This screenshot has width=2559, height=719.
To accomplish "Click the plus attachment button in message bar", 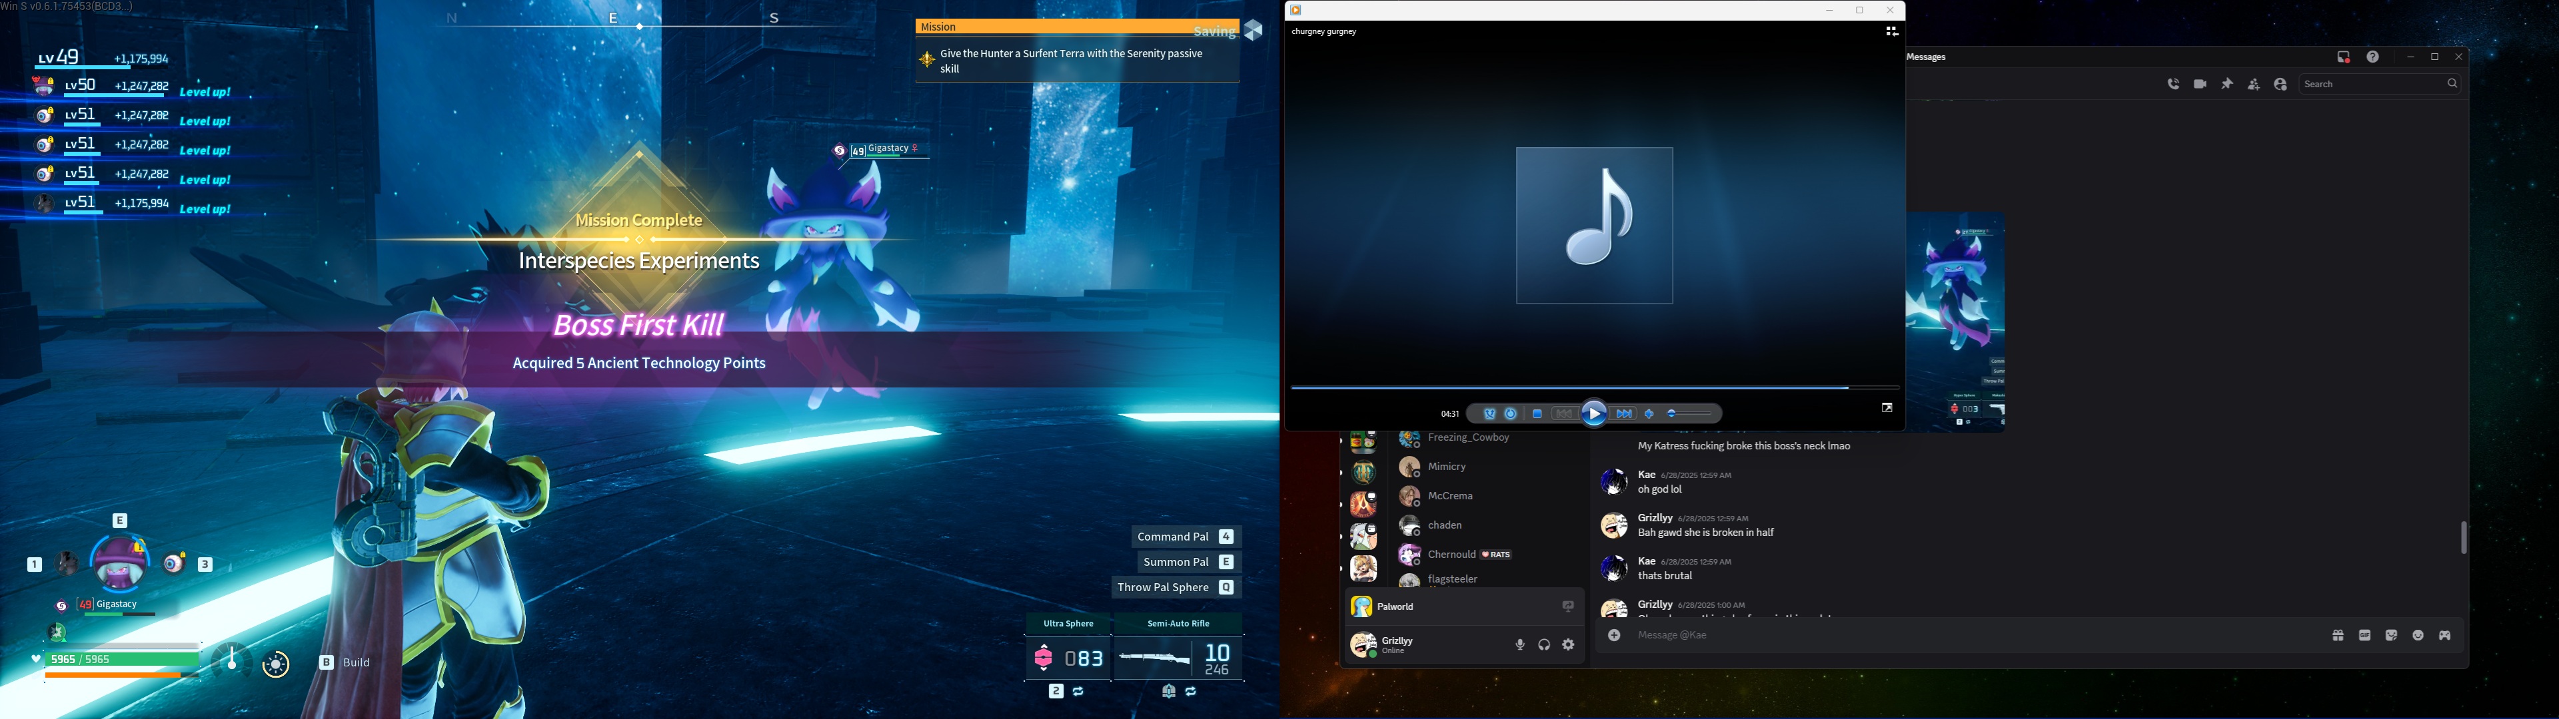I will point(1614,636).
